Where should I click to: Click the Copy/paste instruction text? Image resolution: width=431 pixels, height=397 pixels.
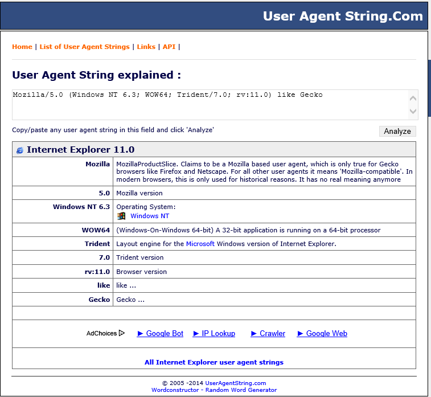click(x=113, y=130)
